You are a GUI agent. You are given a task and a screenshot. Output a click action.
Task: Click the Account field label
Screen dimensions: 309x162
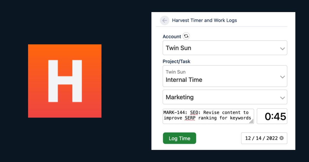coord(172,37)
